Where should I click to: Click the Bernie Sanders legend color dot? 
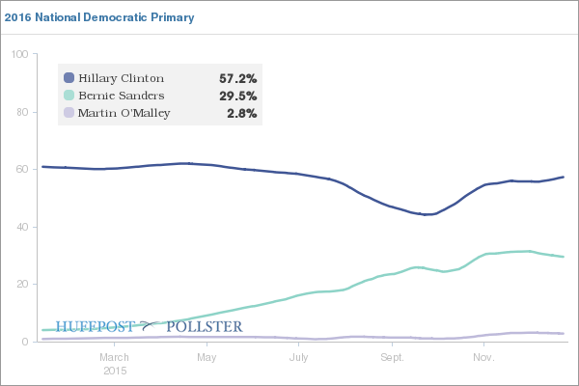point(69,96)
